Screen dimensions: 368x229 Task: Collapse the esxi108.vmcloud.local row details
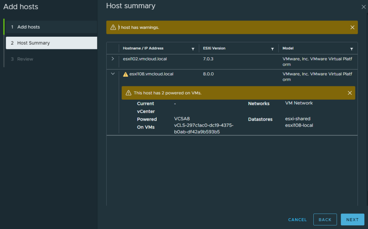[x=113, y=74]
